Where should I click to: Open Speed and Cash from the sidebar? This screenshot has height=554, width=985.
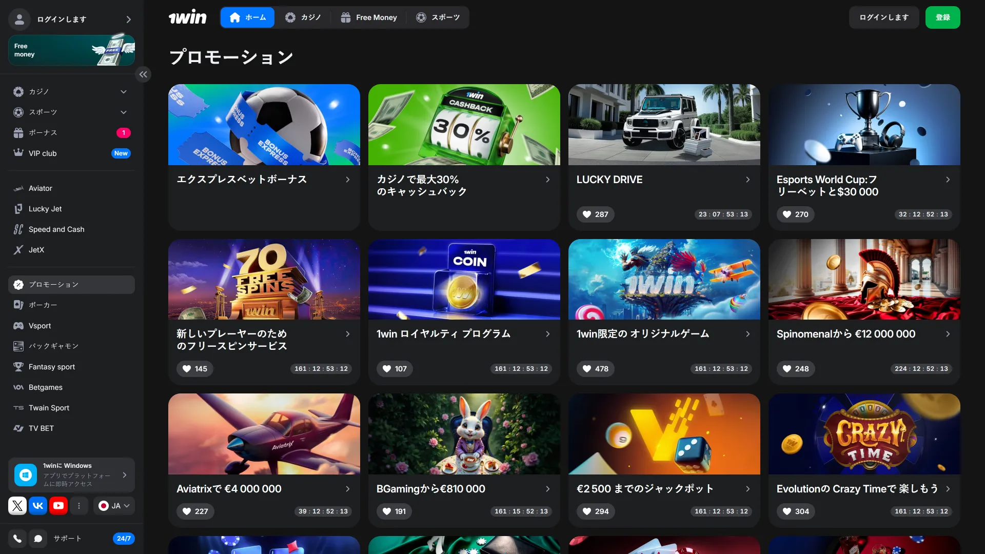point(71,229)
